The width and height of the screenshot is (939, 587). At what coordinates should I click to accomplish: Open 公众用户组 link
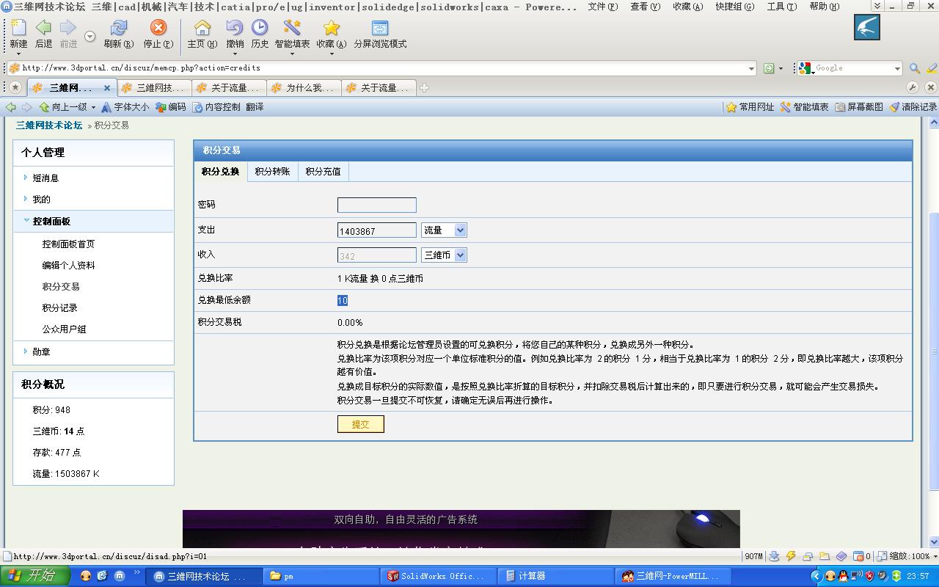(x=64, y=329)
